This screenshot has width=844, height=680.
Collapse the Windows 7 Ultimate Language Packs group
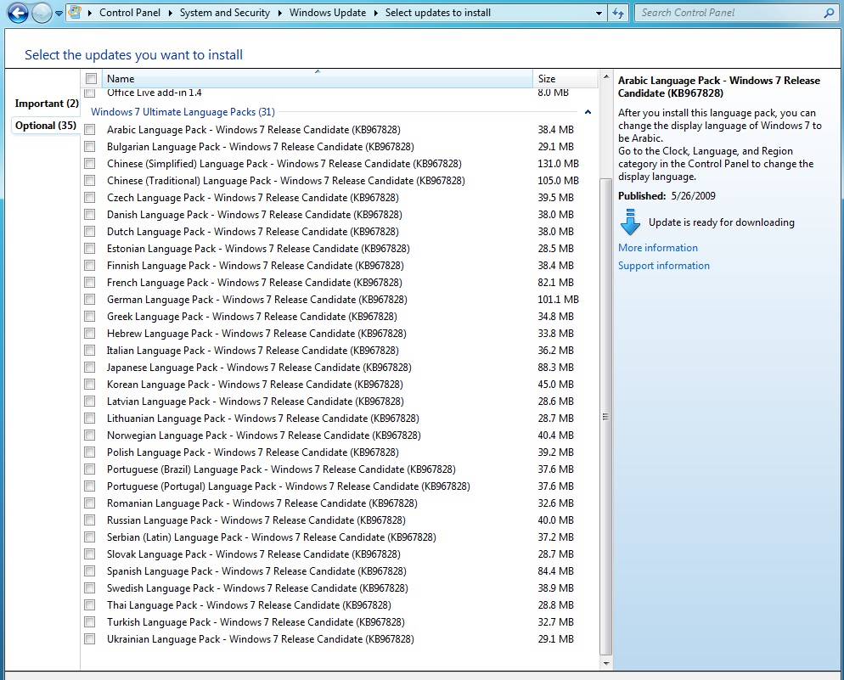588,112
